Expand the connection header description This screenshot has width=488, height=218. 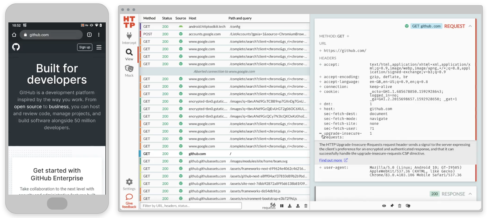[x=320, y=87]
